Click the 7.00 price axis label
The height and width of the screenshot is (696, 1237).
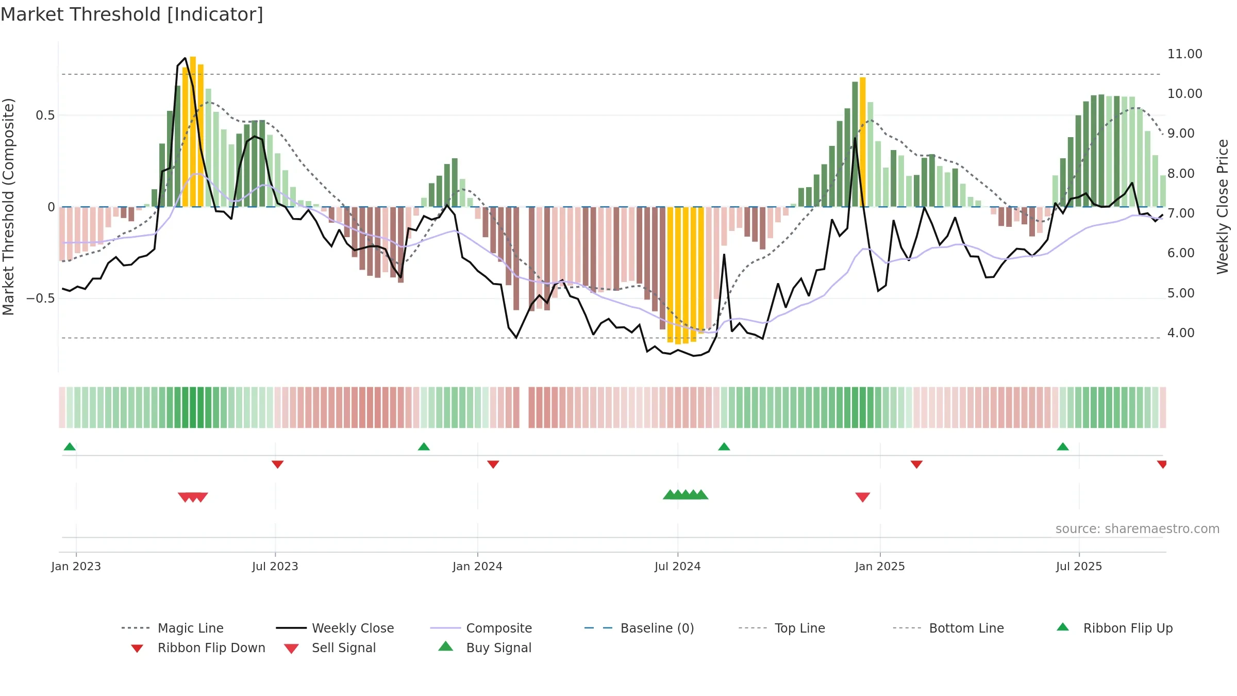[1181, 213]
